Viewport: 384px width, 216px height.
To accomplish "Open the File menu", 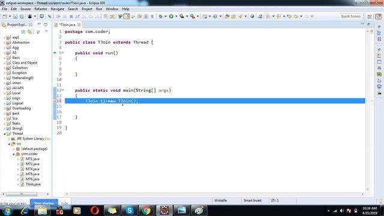I will point(4,9).
